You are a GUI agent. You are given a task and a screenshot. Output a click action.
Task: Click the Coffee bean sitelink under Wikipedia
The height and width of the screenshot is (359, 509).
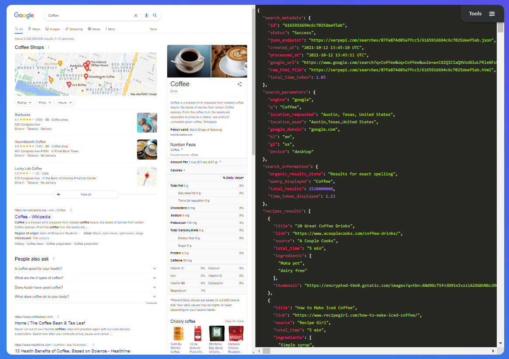pos(35,244)
